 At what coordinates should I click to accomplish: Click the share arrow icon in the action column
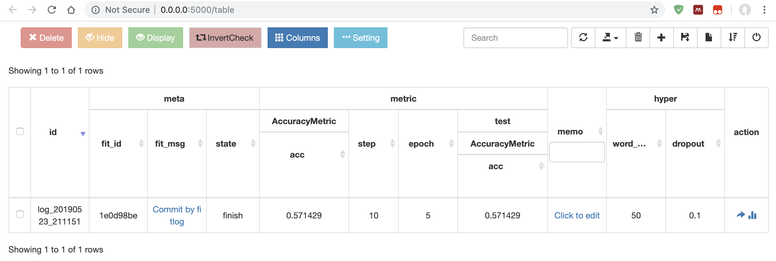point(741,215)
